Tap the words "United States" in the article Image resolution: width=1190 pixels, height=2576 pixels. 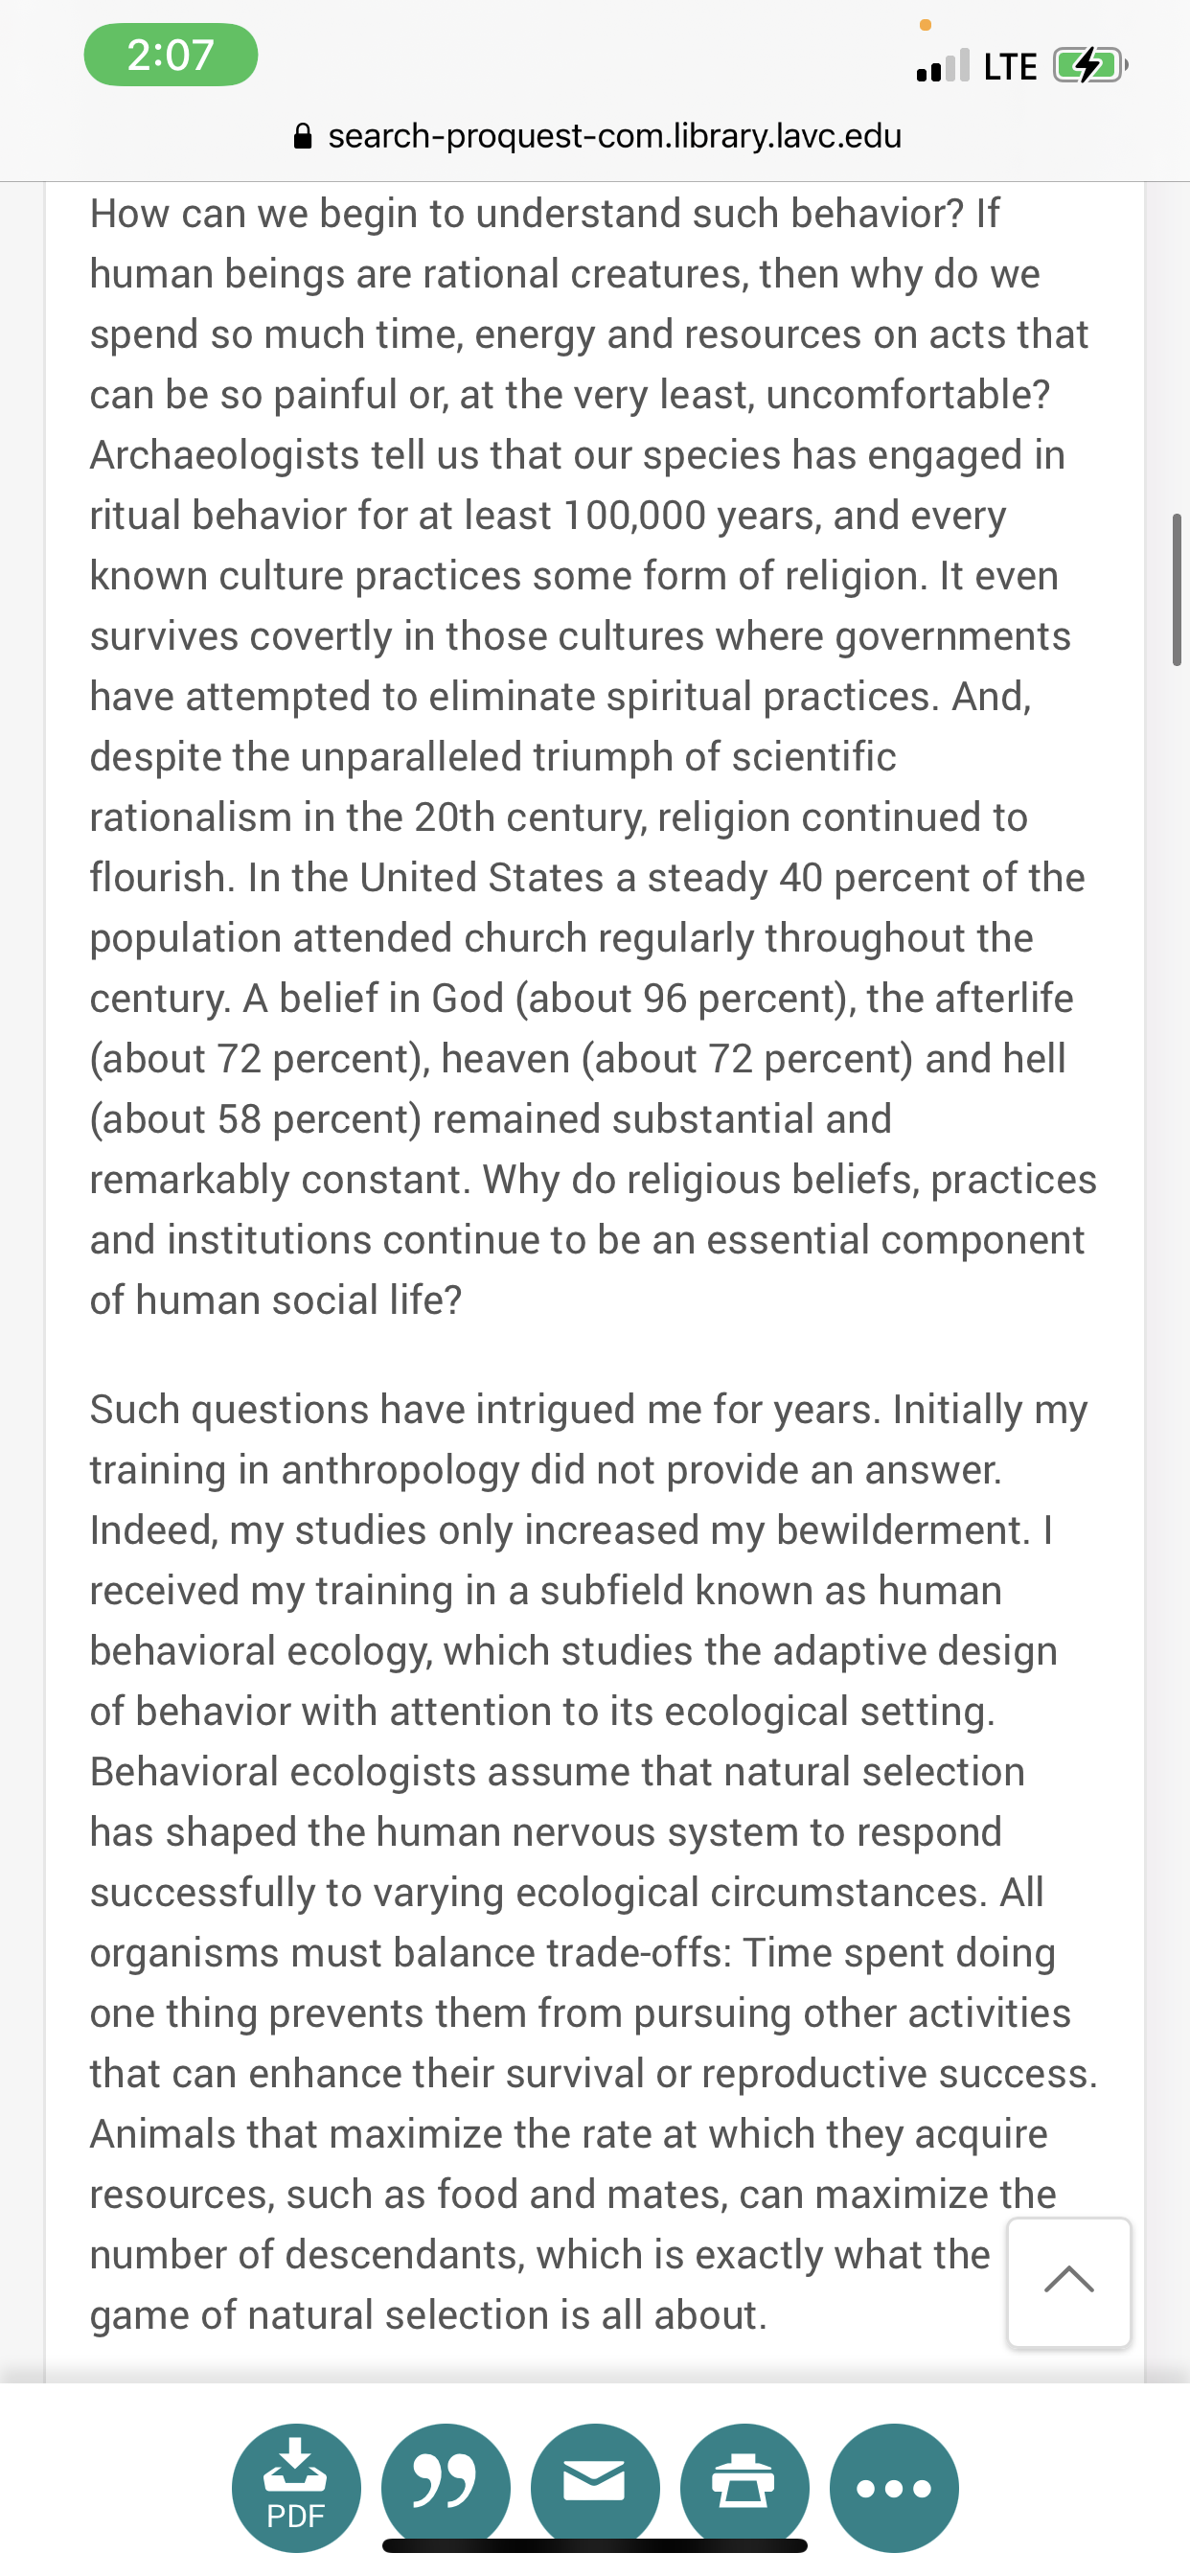coord(481,878)
